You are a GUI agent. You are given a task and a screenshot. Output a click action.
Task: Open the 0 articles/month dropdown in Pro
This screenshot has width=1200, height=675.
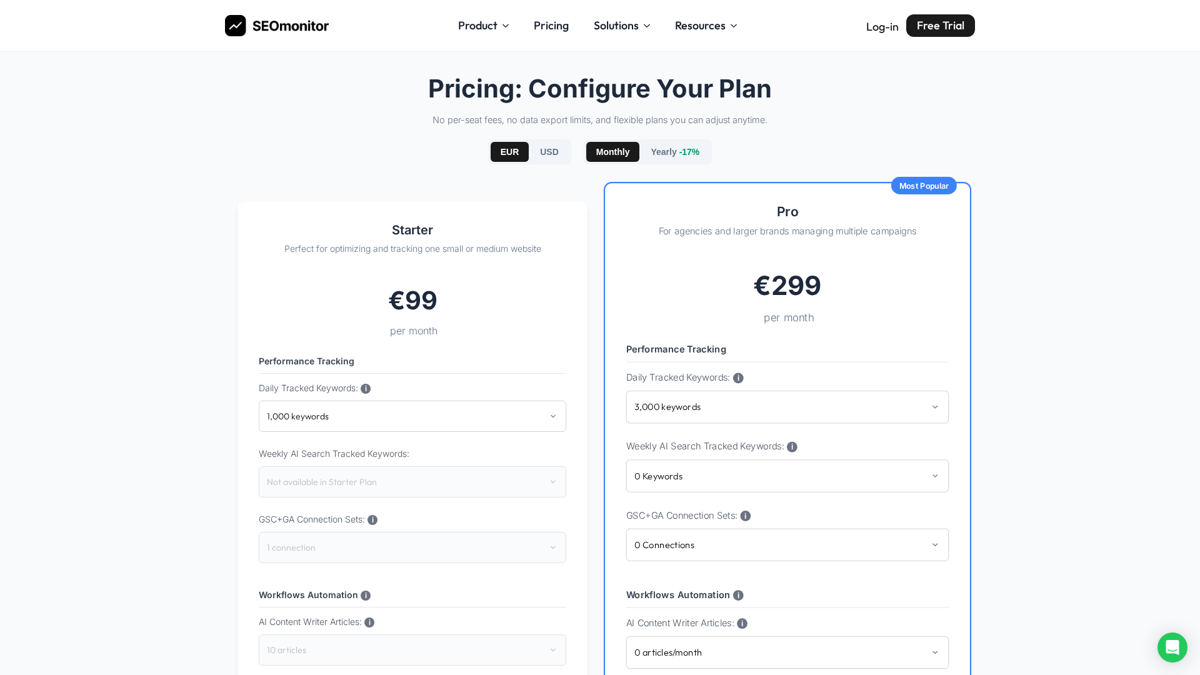(x=787, y=652)
